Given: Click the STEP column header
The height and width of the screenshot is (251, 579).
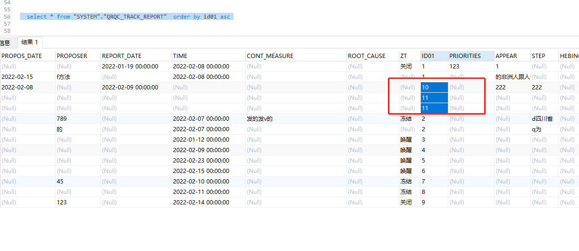Looking at the screenshot, I should (544, 56).
